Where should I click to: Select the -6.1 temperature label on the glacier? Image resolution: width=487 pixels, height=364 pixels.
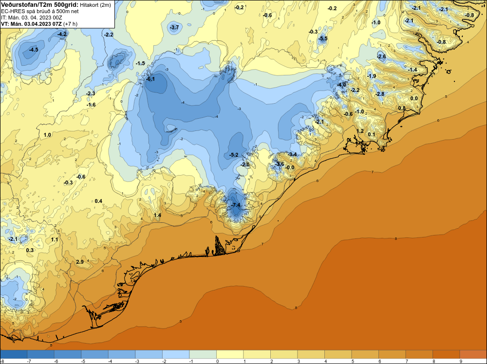pos(150,79)
